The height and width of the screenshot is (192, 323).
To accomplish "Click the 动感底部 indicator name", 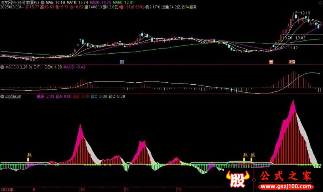I will click(x=13, y=96).
